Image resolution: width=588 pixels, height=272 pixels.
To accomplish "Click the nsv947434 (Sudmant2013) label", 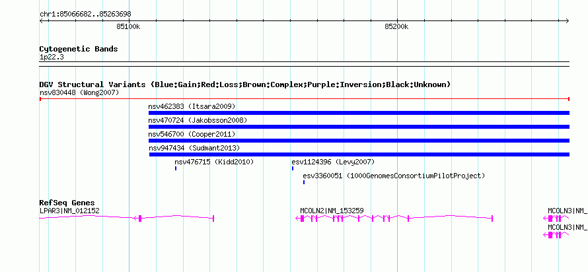I will pos(194,148).
